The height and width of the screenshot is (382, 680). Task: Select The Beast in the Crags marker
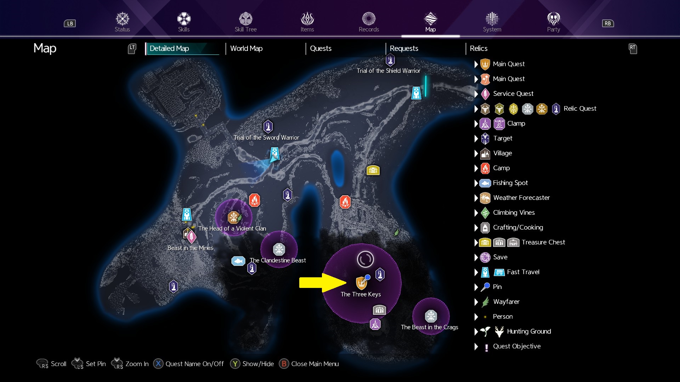point(431,316)
